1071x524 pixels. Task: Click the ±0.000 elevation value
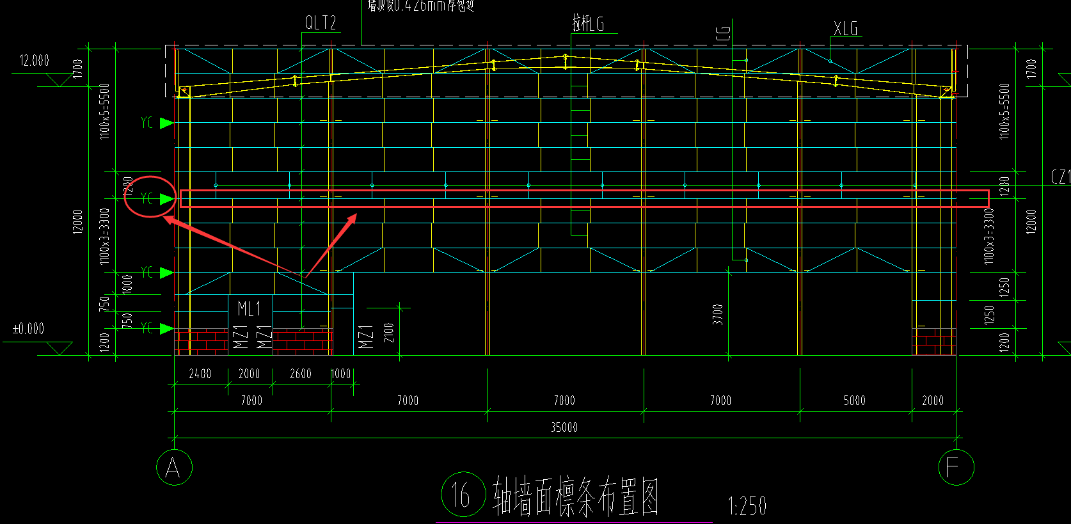click(x=29, y=329)
